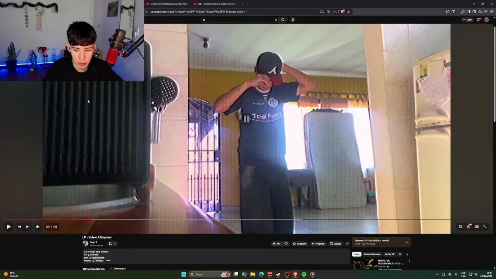This screenshot has height=279, width=496.
Task: Toggle the browser sidebar panel
Action: point(468,12)
